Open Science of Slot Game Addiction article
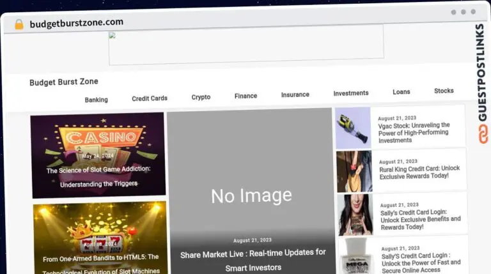The width and height of the screenshot is (491, 274). pos(98,176)
